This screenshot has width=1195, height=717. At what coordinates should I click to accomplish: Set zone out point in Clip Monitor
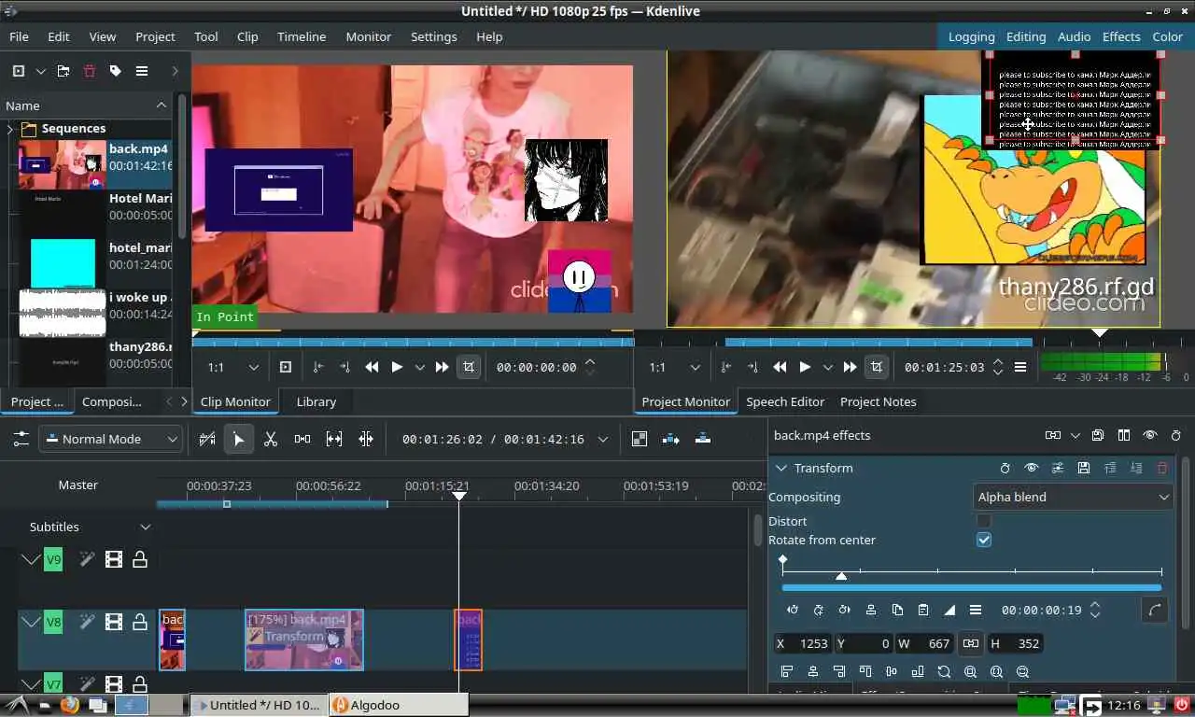pos(345,367)
